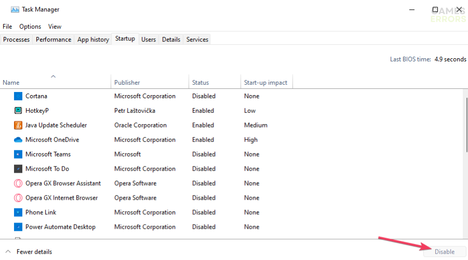Image resolution: width=468 pixels, height=260 pixels.
Task: Select the Opera GX Browser Assistant entry
Action: [63, 183]
